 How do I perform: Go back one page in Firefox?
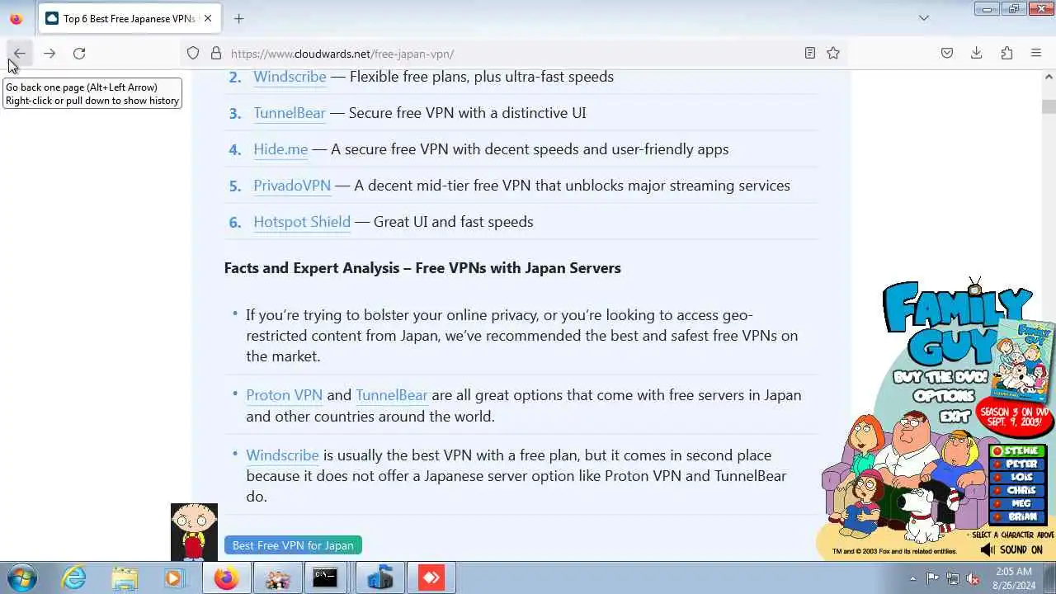(19, 54)
